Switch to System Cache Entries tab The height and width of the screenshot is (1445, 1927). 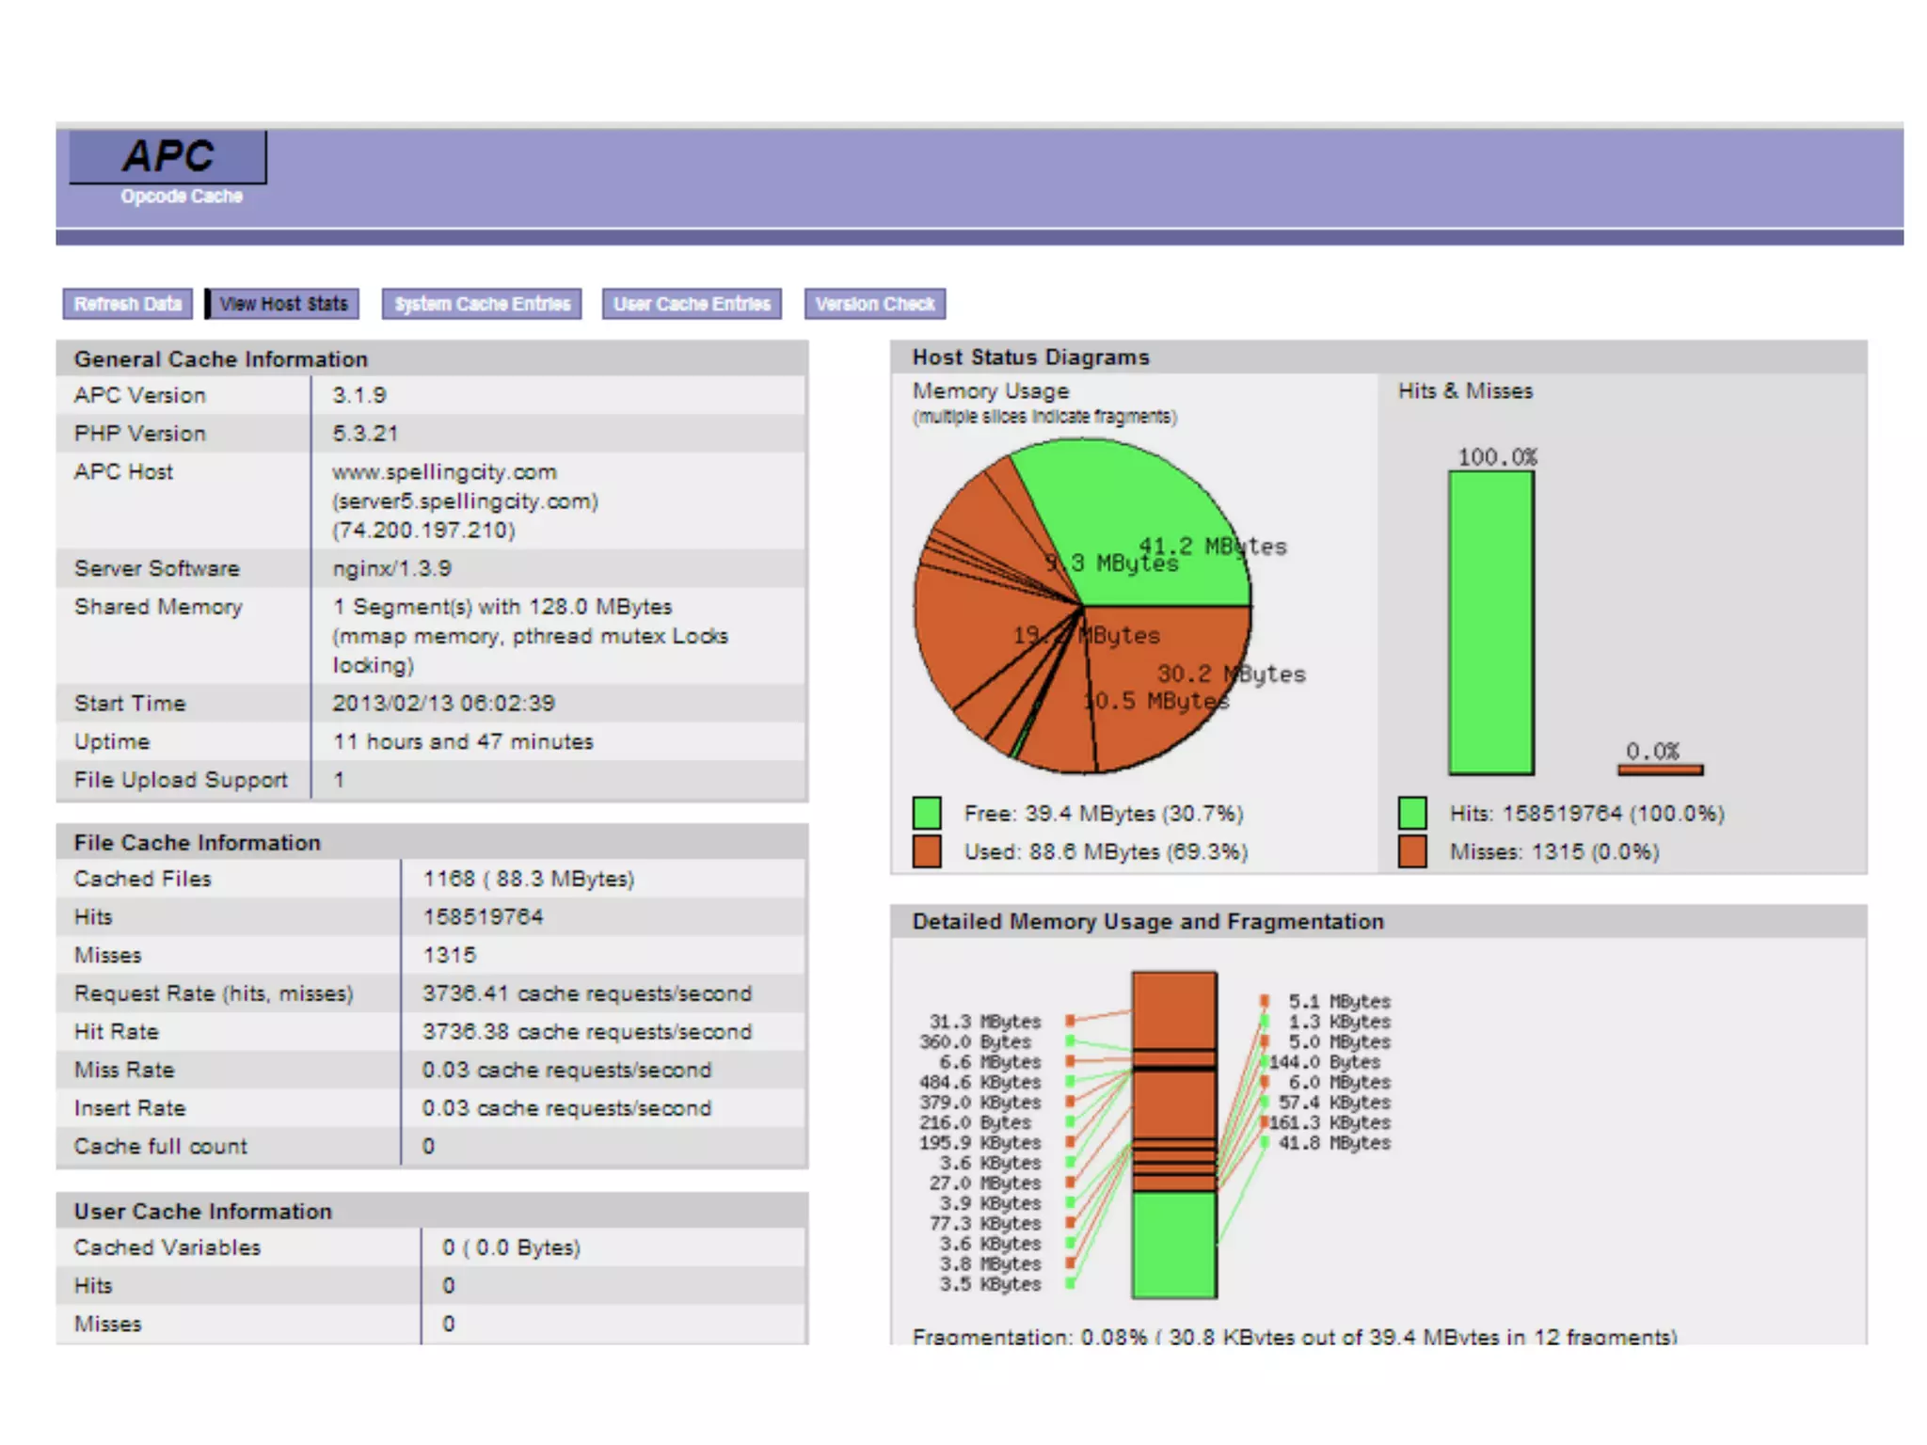pyautogui.click(x=482, y=304)
